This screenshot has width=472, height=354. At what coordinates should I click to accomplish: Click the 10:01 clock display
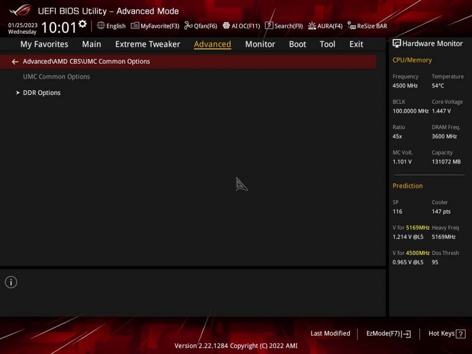click(58, 27)
